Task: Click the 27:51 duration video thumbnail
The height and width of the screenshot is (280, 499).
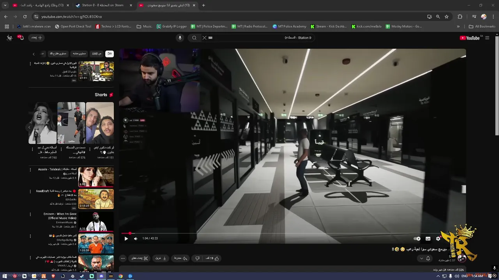Action: (96, 71)
